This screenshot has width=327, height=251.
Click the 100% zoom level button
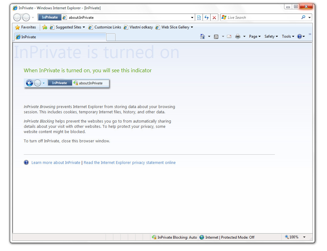291,237
